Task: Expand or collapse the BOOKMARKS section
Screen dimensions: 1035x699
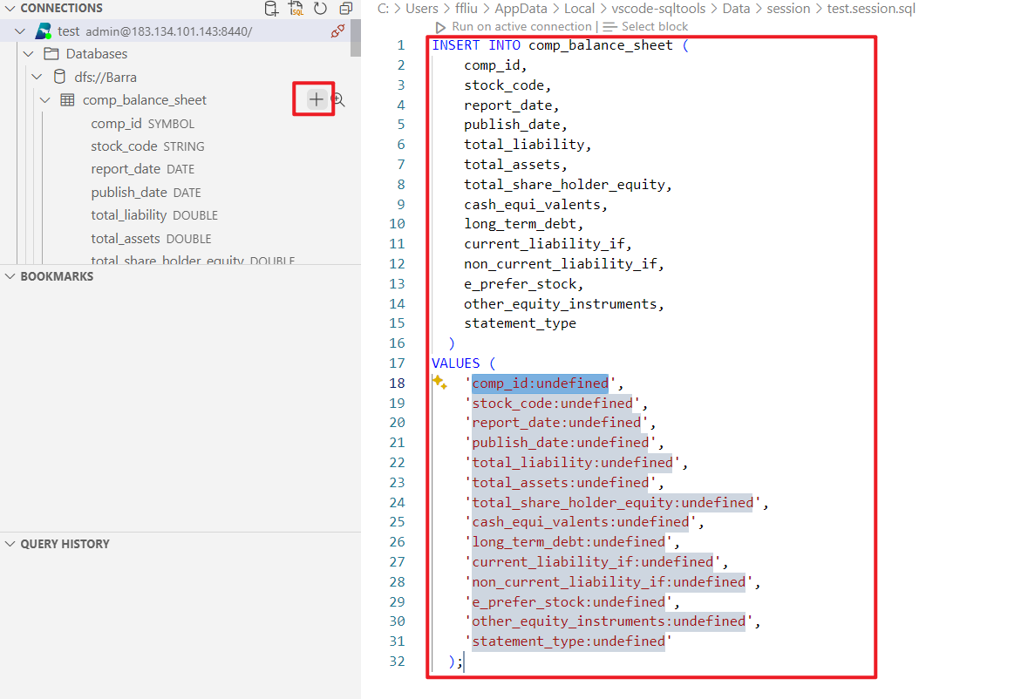Action: click(10, 276)
